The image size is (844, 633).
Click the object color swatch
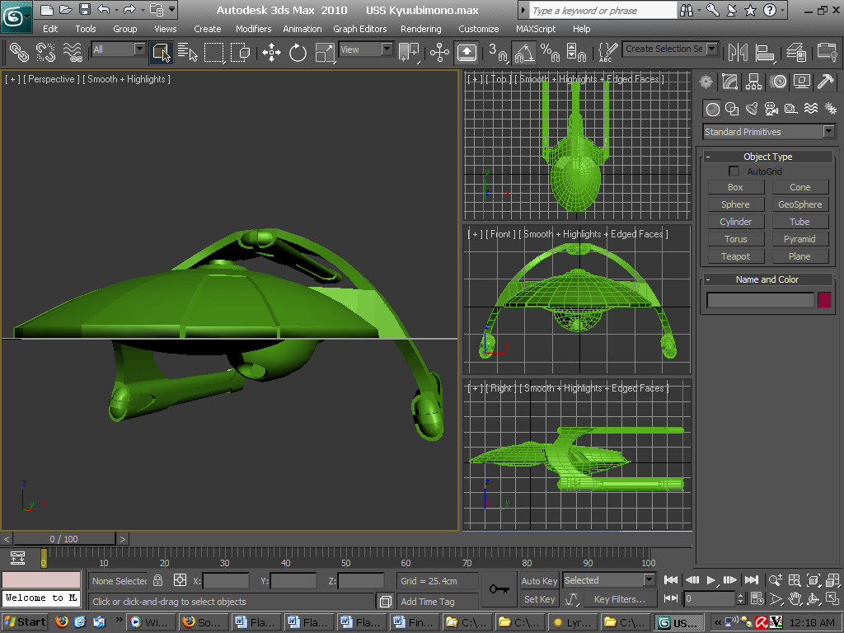(824, 300)
